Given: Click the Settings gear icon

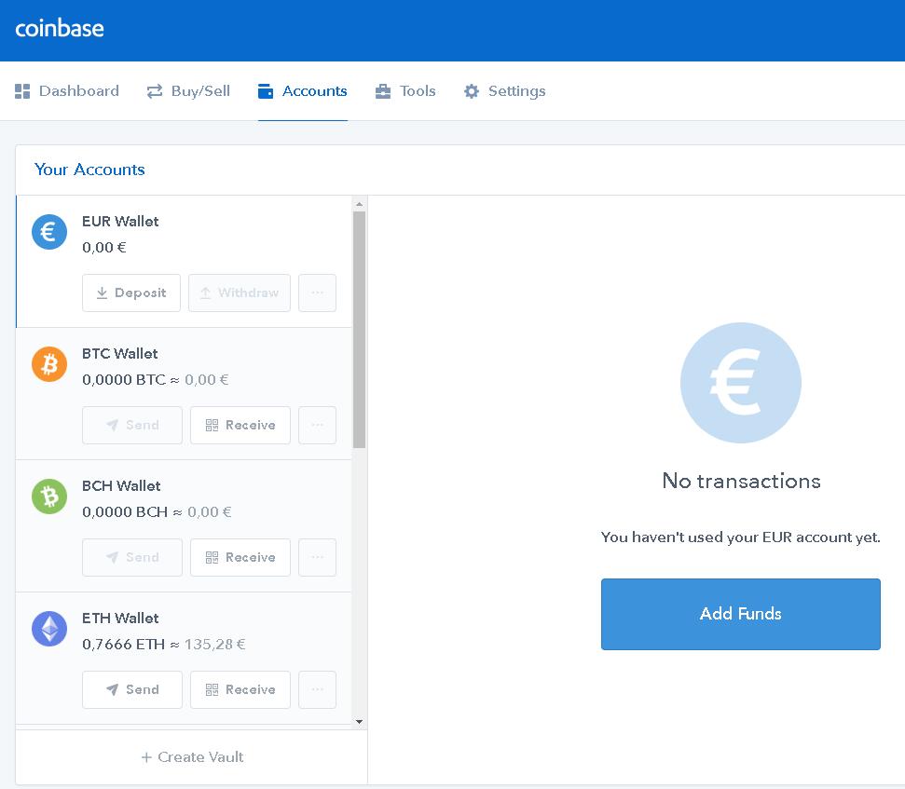Looking at the screenshot, I should pos(472,90).
